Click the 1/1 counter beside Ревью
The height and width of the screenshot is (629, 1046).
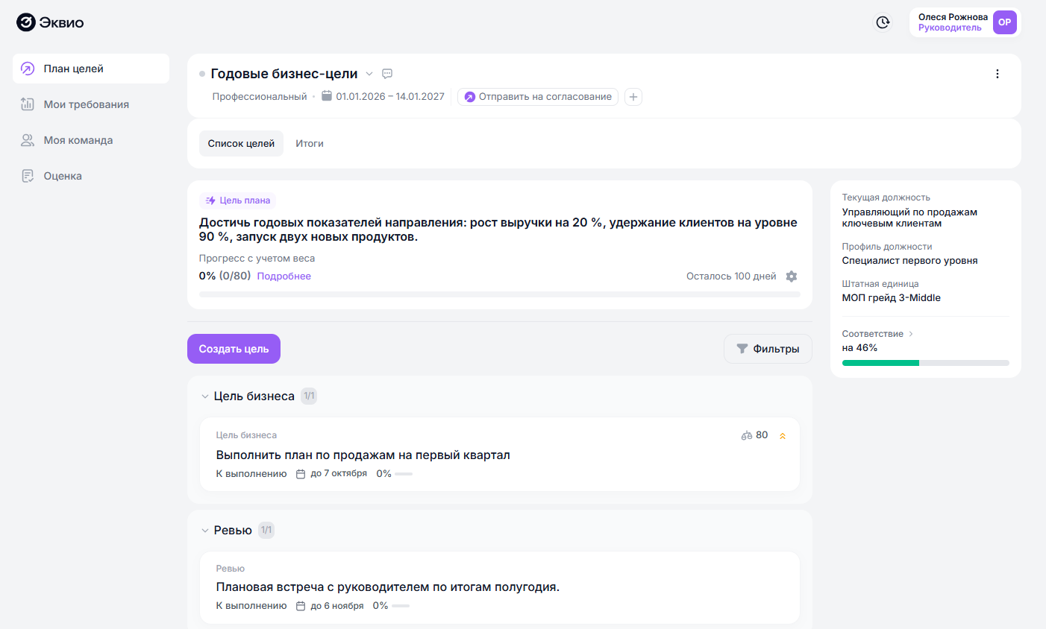point(266,531)
